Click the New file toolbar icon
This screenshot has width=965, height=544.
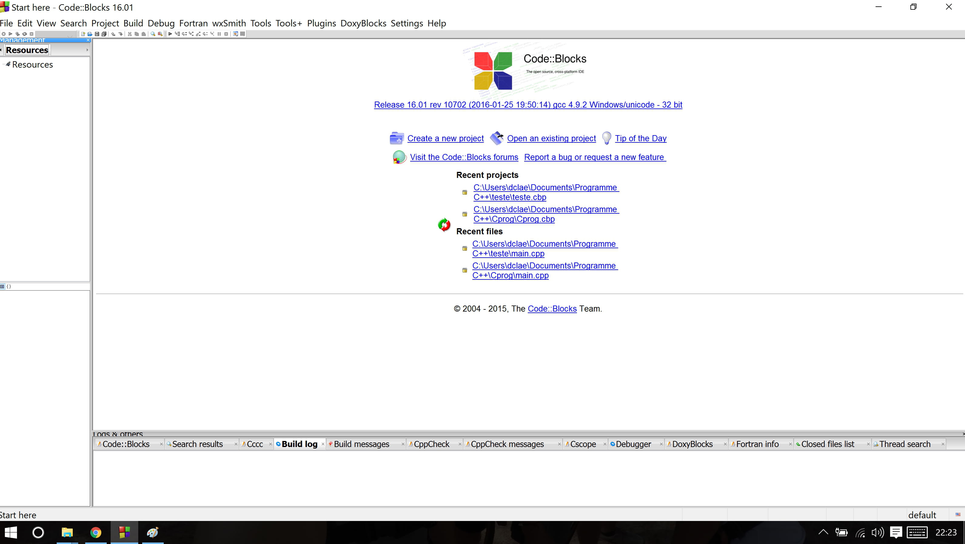83,34
